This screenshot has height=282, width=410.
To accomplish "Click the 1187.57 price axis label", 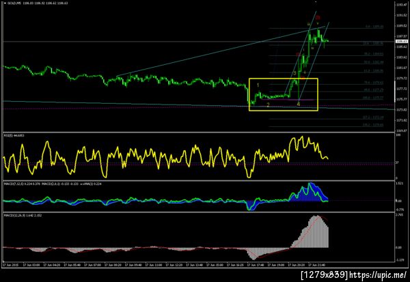I will click(x=401, y=36).
